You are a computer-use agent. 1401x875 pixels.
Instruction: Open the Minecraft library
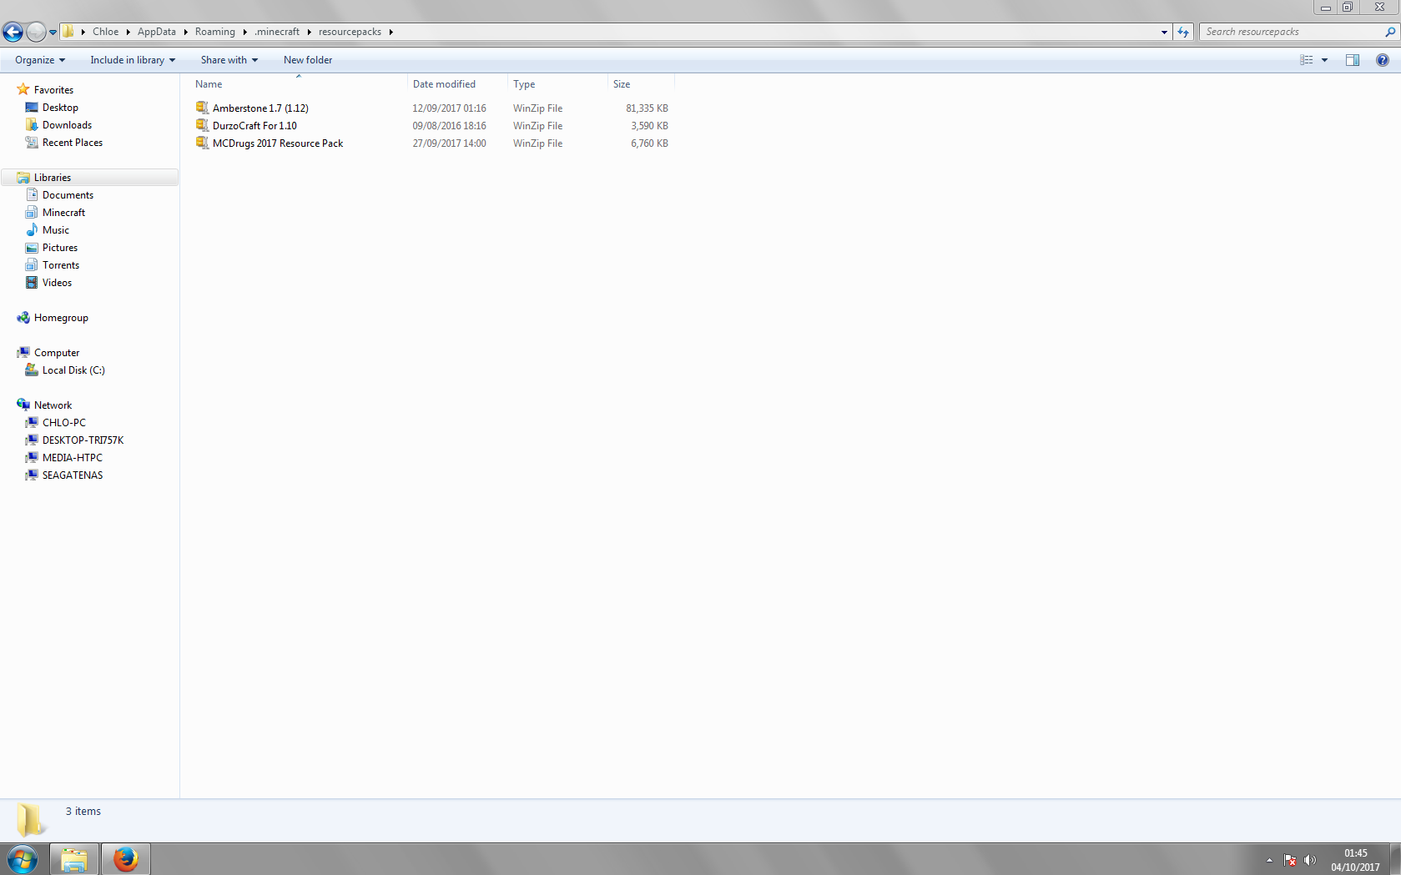tap(63, 213)
